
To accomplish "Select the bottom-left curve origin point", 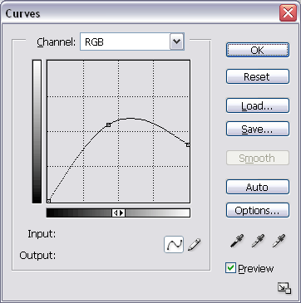I will point(48,201).
